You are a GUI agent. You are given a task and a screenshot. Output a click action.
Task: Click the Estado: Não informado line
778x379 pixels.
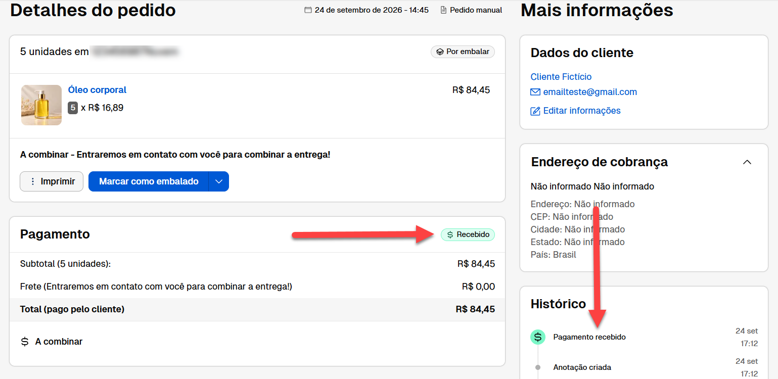(578, 242)
